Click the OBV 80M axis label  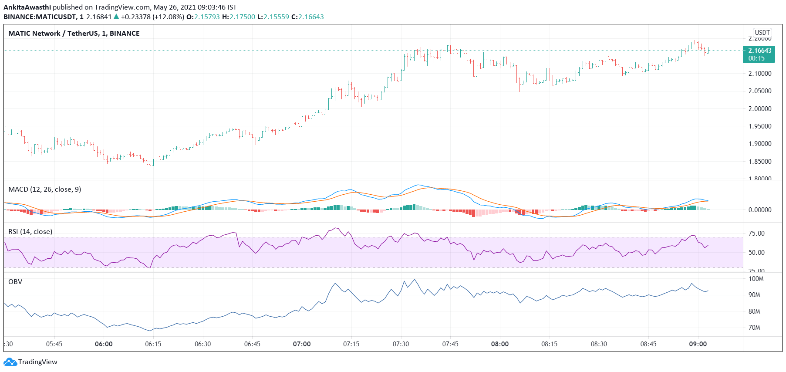[755, 311]
